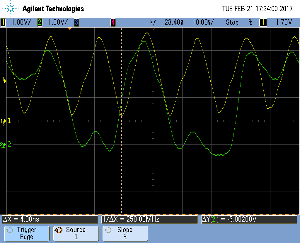Click the horizontal timebase sun icon
The height and width of the screenshot is (243, 300).
(x=153, y=22)
